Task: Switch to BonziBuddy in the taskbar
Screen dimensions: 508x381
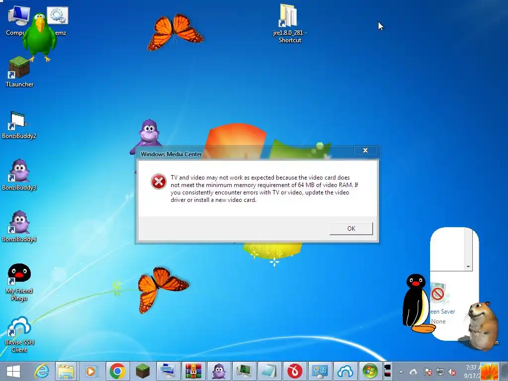Action: pyautogui.click(x=219, y=371)
